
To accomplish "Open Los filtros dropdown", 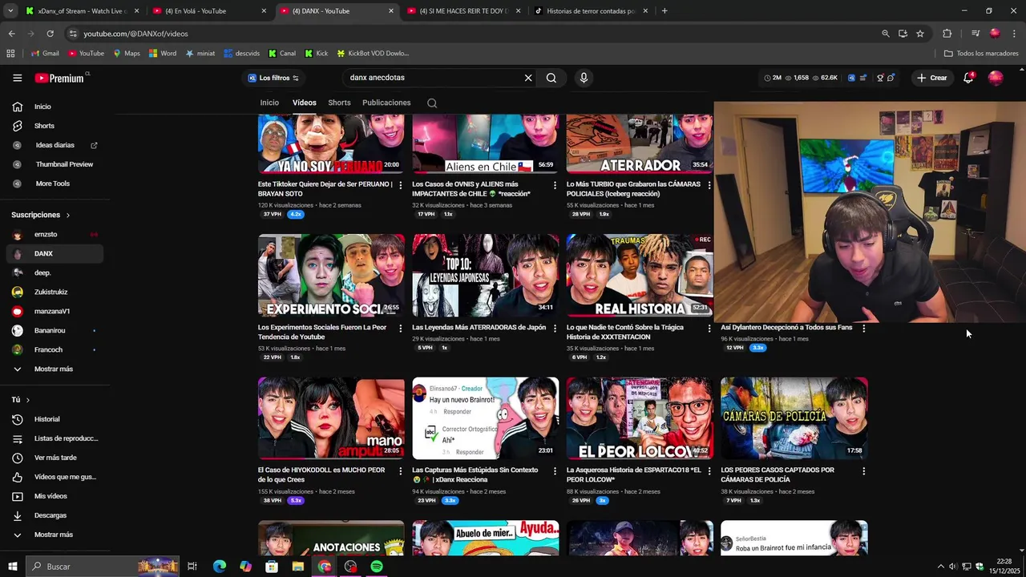I will pos(273,78).
